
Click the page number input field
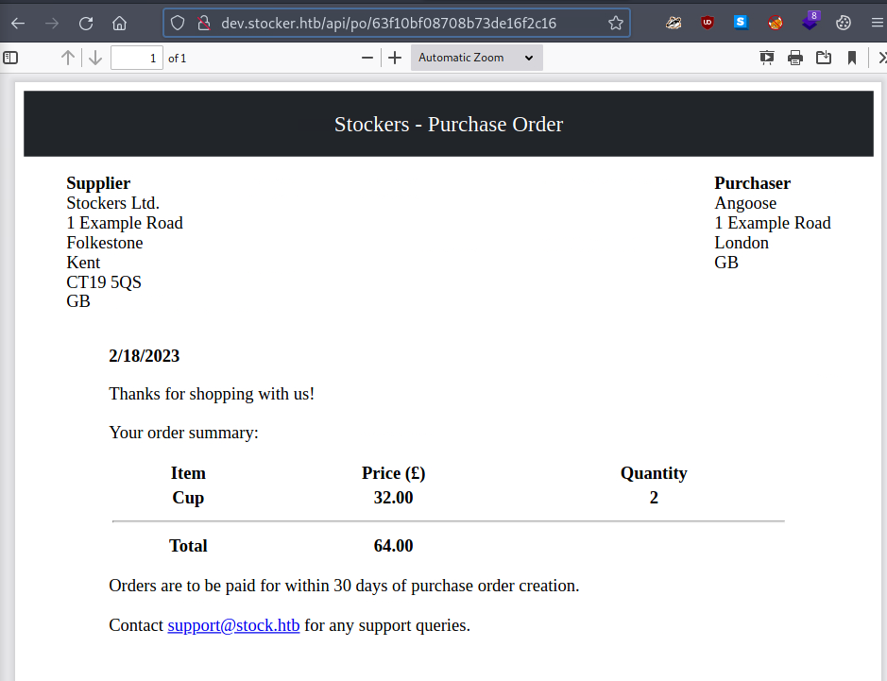[137, 58]
